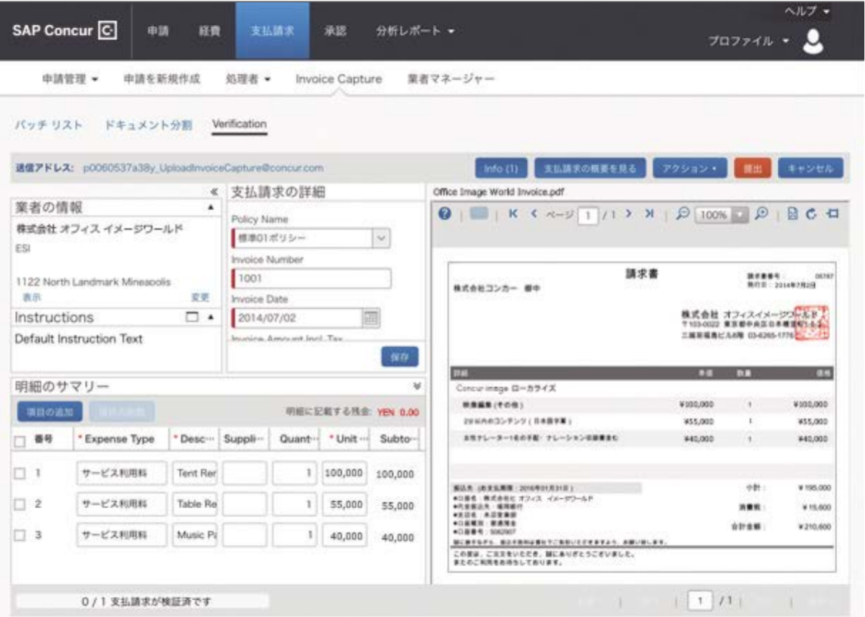Open the バッチ リスト tab

[x=48, y=125]
